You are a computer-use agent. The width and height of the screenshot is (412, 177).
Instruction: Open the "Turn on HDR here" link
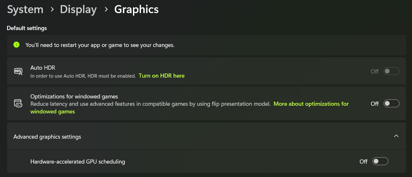click(161, 76)
